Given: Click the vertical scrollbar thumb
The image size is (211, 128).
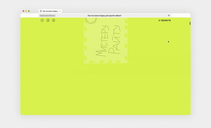Looking at the screenshot, I should click(190, 23).
